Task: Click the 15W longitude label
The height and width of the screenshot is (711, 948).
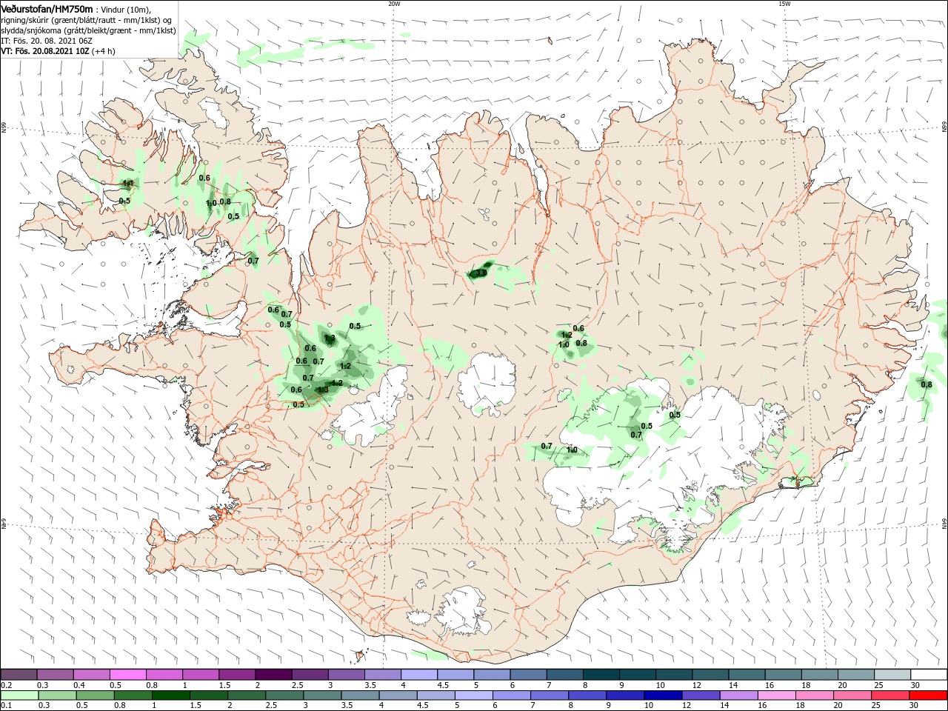Action: pyautogui.click(x=784, y=4)
